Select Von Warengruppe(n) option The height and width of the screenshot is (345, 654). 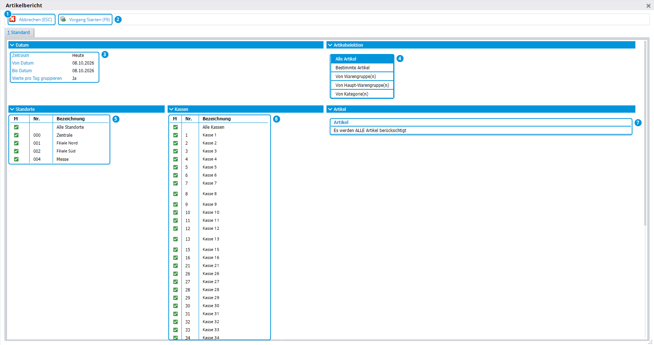point(362,76)
